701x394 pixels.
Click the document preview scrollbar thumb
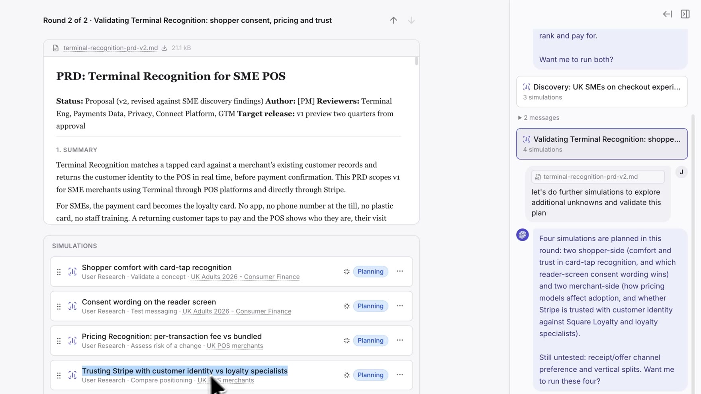point(417,61)
